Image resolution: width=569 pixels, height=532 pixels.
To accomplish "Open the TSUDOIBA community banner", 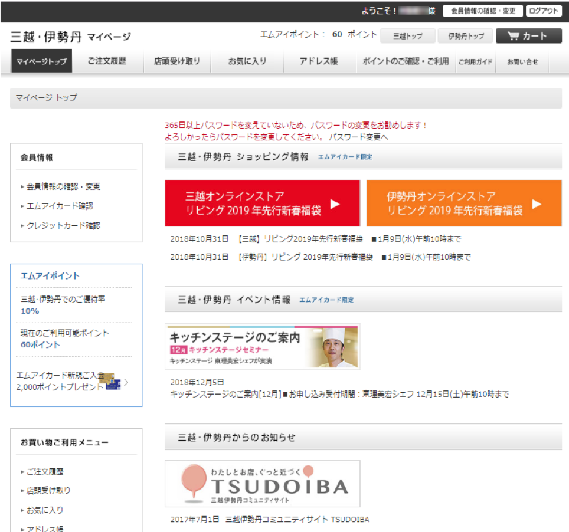I will coord(262,484).
